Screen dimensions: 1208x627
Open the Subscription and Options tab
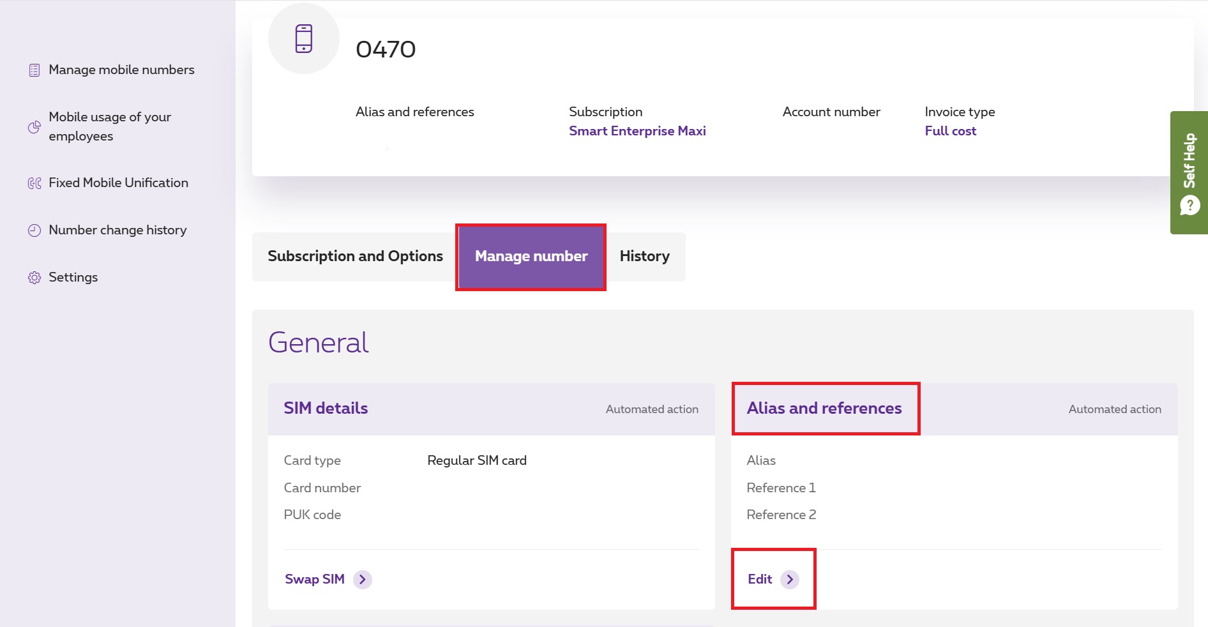355,257
